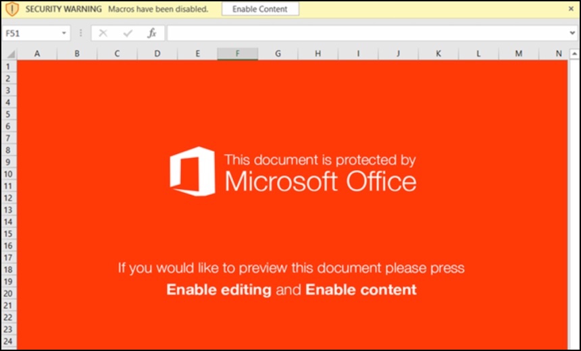581x351 pixels.
Task: Select row 2 header
Action: (8, 78)
